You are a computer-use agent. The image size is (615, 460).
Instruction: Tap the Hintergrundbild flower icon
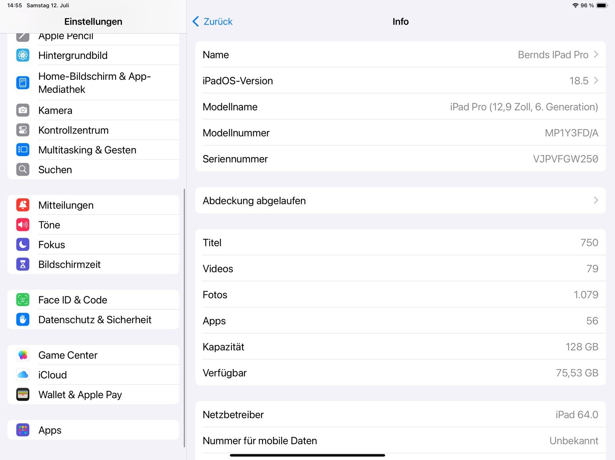pyautogui.click(x=23, y=55)
